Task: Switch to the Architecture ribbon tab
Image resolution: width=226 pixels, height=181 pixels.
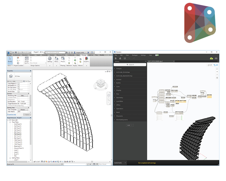Action: click(16, 55)
